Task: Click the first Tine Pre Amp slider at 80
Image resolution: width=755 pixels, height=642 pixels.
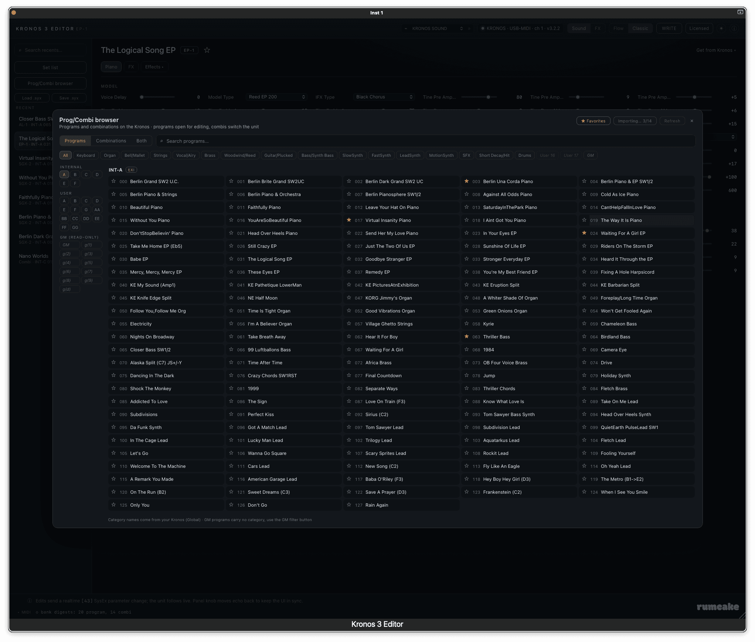Action: point(480,97)
